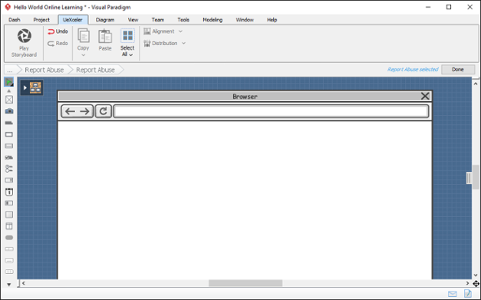Click the Play Storyboard icon

[24, 36]
